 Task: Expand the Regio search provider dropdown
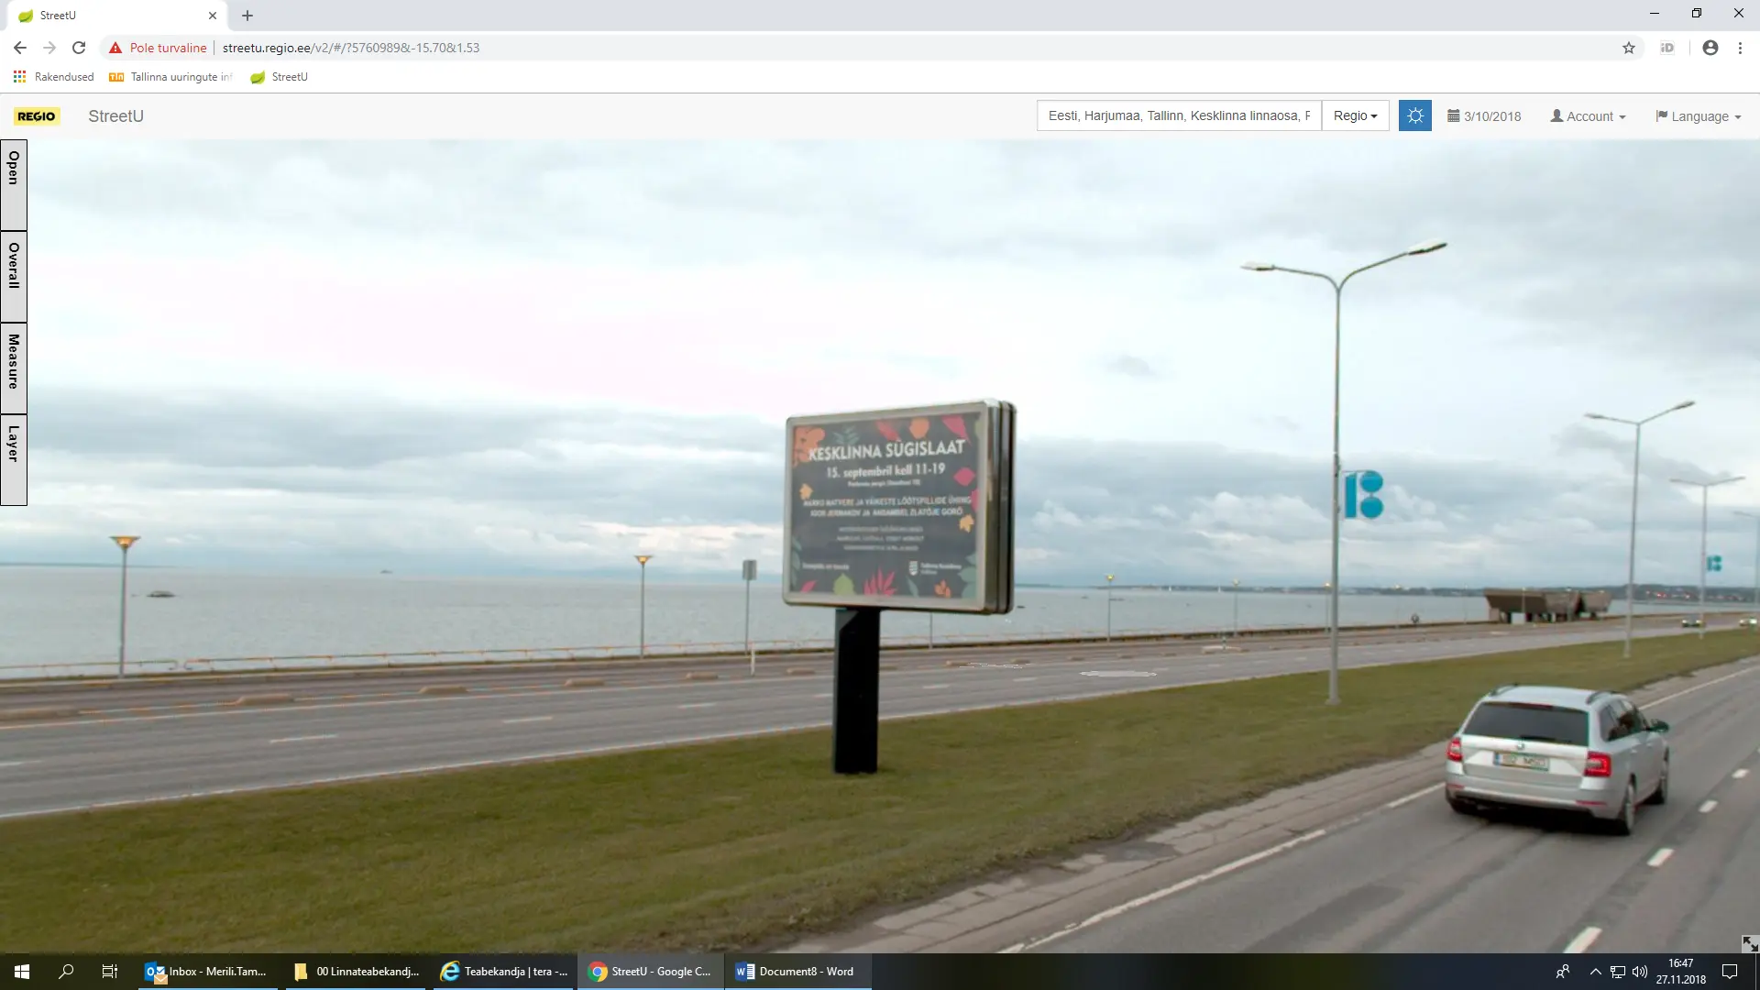(x=1355, y=116)
